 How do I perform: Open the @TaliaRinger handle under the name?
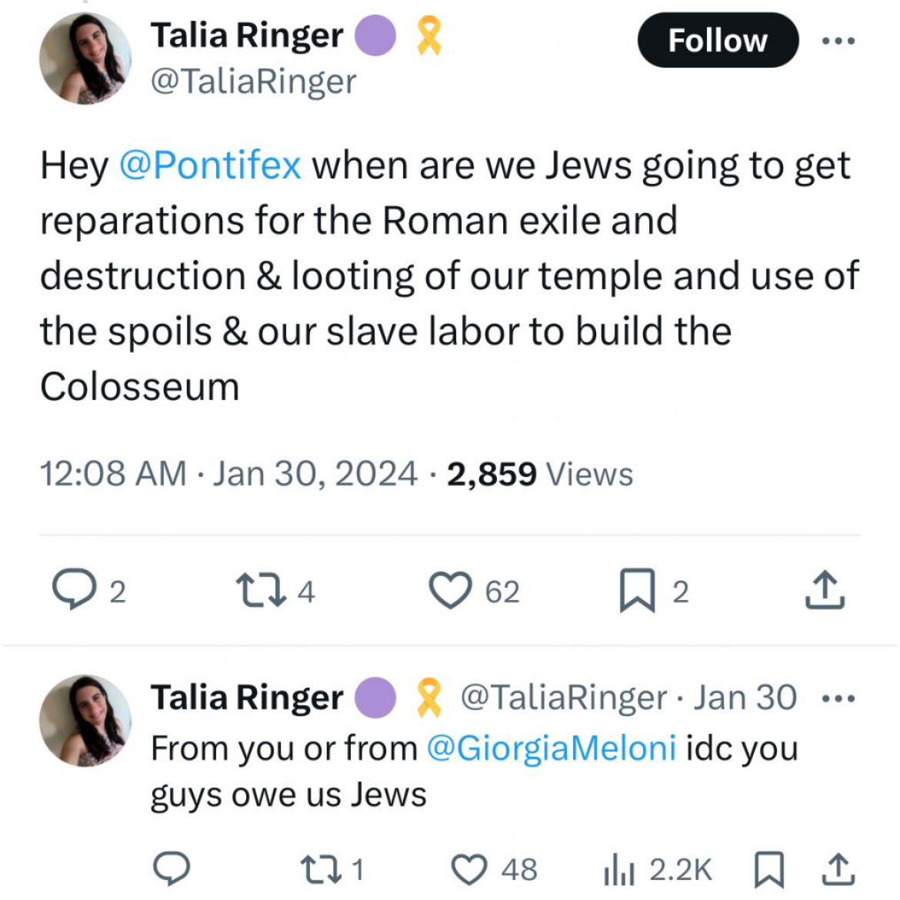[x=253, y=82]
